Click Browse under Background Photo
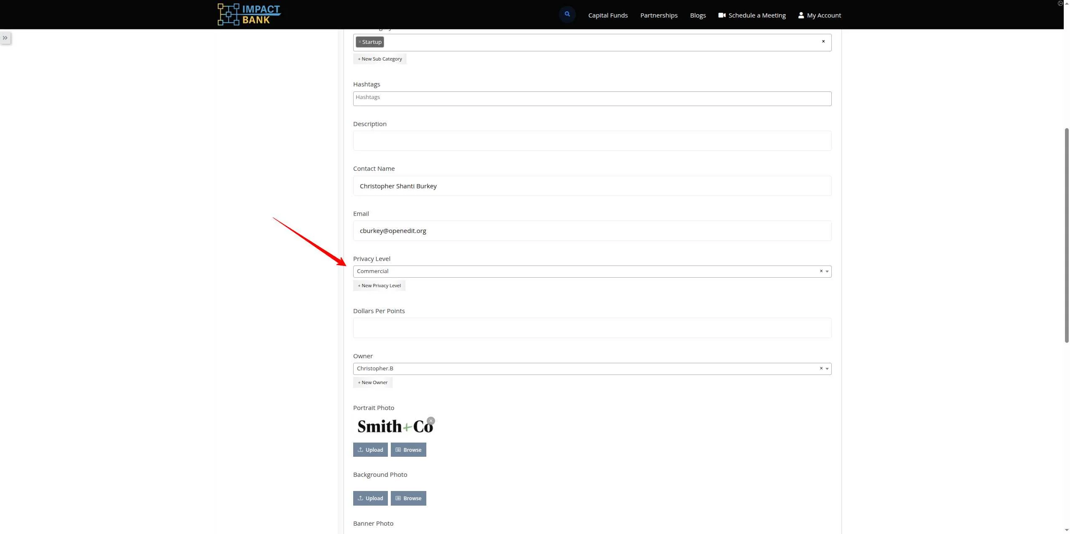The width and height of the screenshot is (1070, 534). click(x=408, y=498)
